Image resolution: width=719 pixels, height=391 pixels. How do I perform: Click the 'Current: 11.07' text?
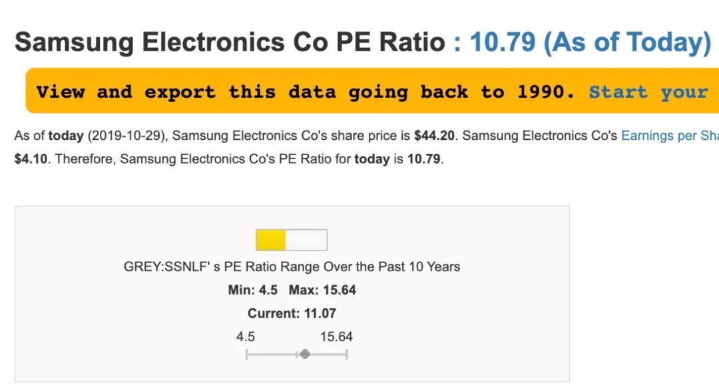click(x=292, y=314)
